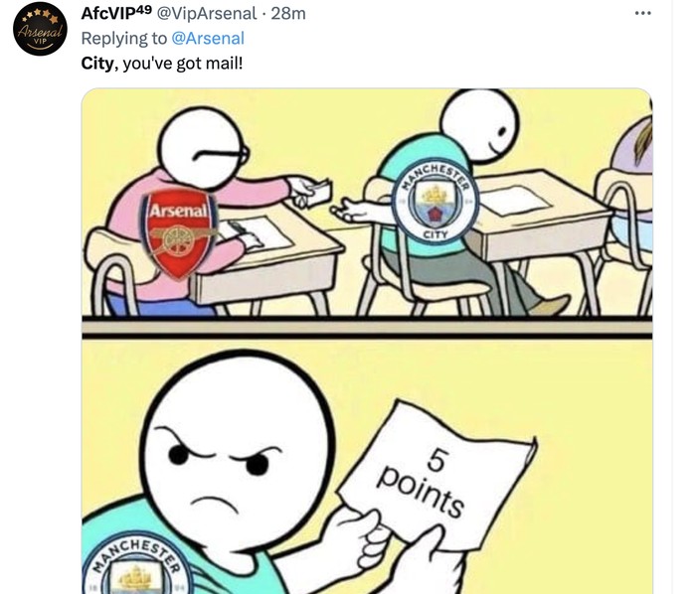
Task: Click the @VipArsenal handle
Action: click(206, 13)
